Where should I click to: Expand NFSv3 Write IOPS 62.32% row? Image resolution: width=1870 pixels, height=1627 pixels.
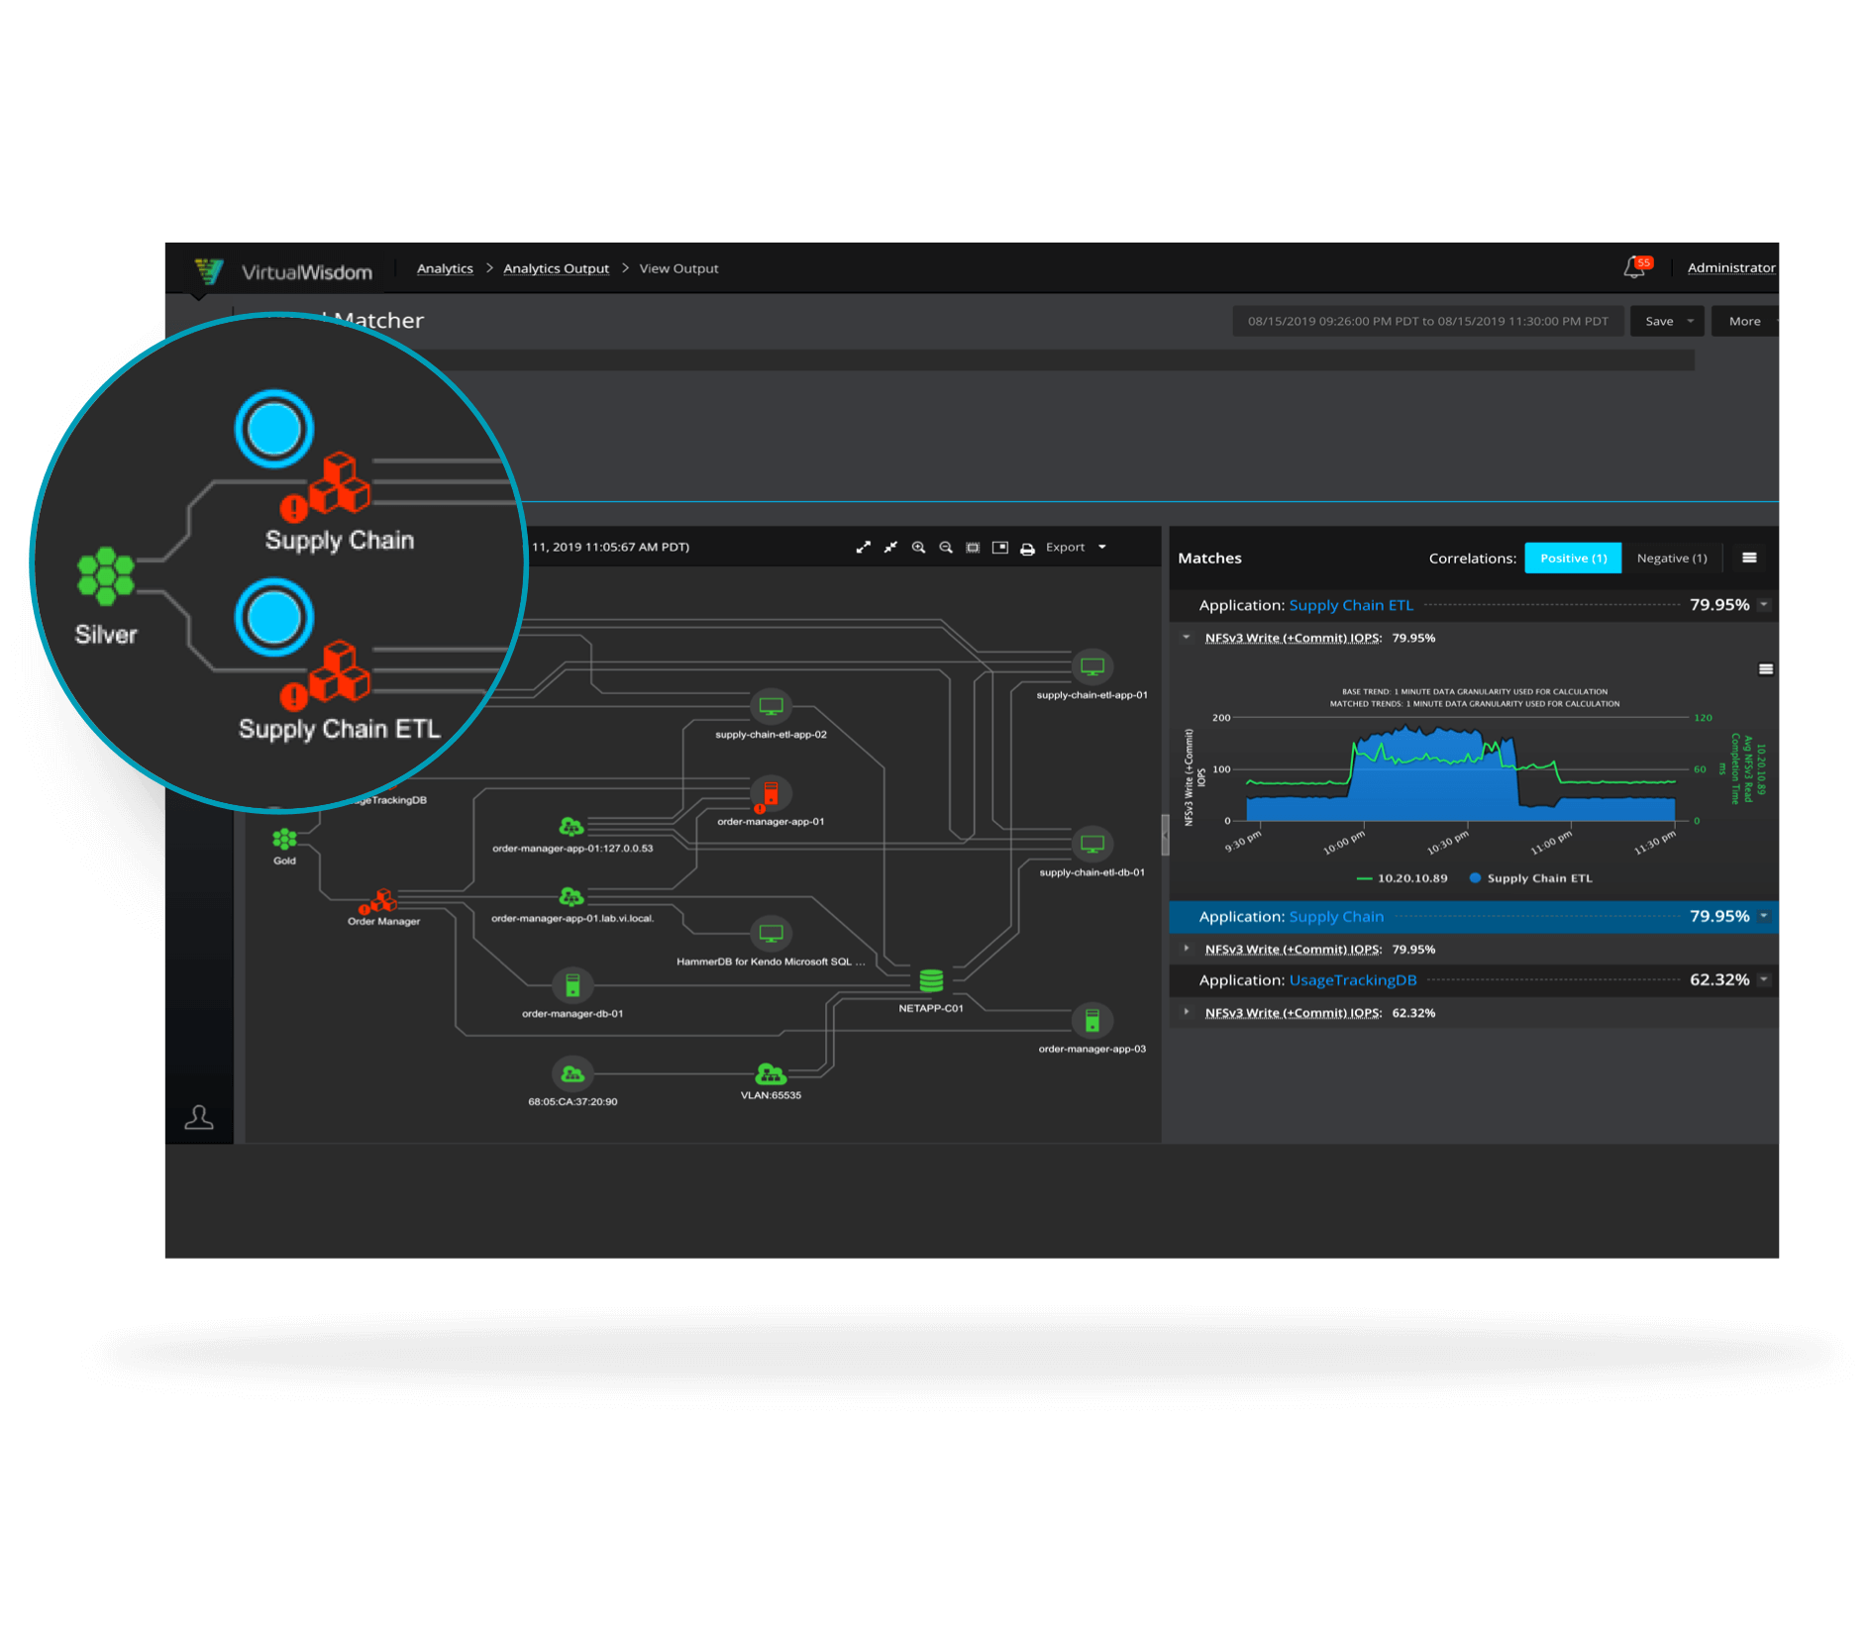[x=1187, y=1012]
